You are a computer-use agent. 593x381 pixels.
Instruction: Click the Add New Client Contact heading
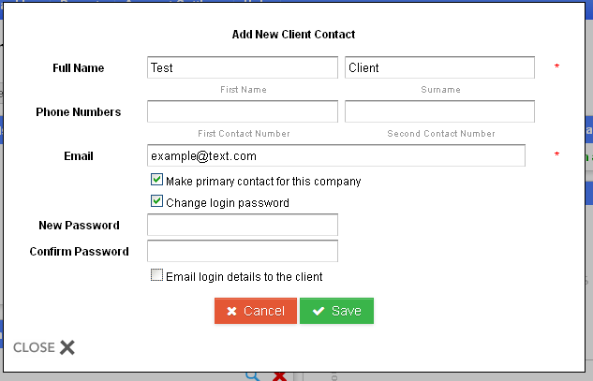(293, 35)
